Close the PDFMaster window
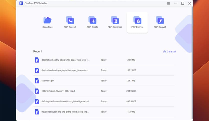 [189, 3]
